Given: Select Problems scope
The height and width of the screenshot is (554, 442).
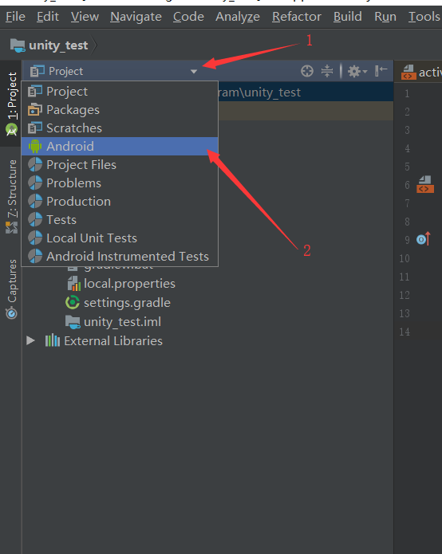Looking at the screenshot, I should [120, 183].
